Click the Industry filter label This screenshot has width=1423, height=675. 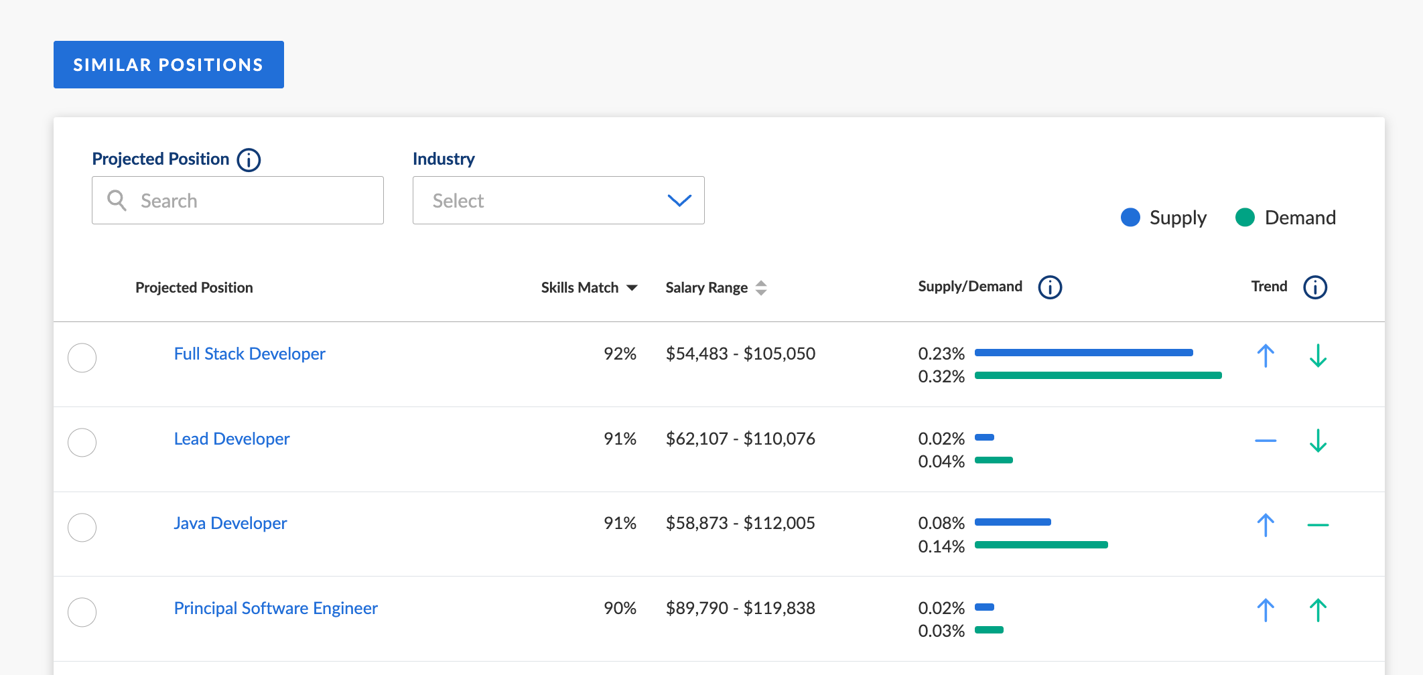[x=444, y=159]
